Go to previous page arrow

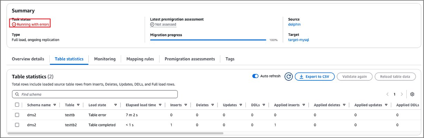[387, 94]
